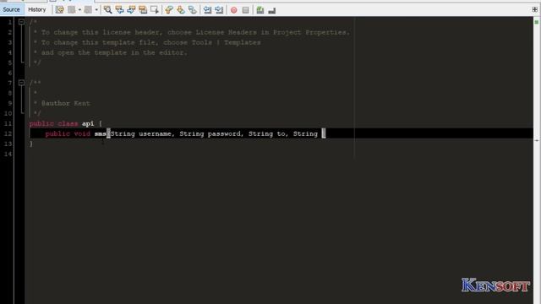Viewport: 541px width, 304px height.
Task: Shift line left icon
Action: click(207, 10)
